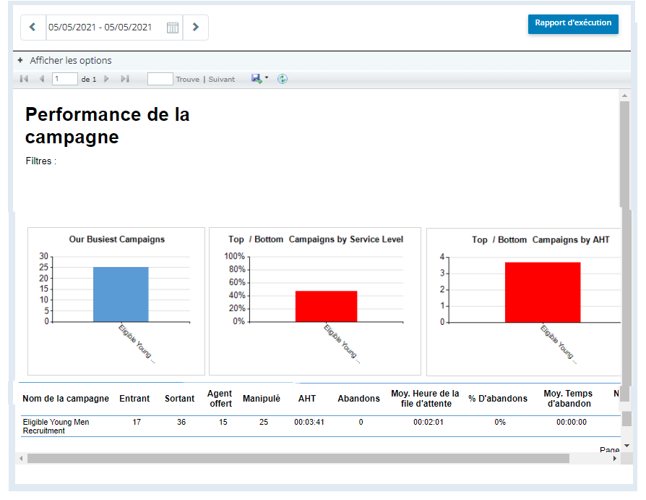Click the Filtres label
Viewport: 646px width, 500px height.
(x=40, y=161)
